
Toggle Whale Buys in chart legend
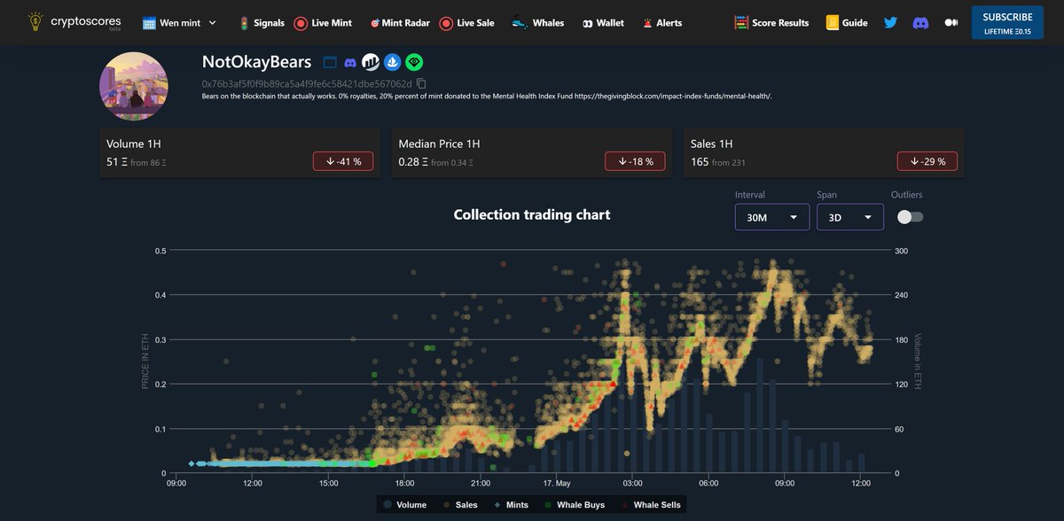(x=575, y=505)
